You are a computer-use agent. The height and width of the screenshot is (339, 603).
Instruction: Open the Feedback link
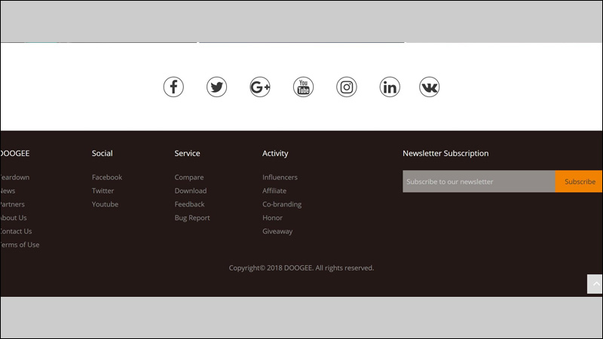[189, 204]
